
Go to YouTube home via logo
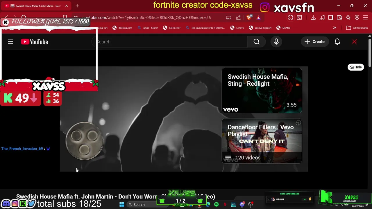point(34,42)
